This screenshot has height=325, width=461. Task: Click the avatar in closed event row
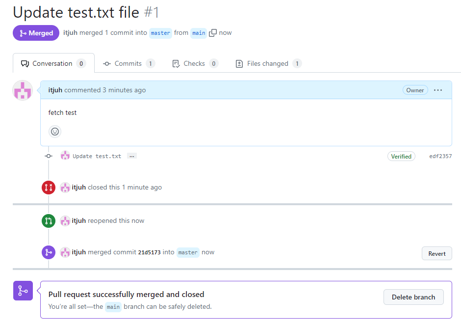tap(65, 188)
